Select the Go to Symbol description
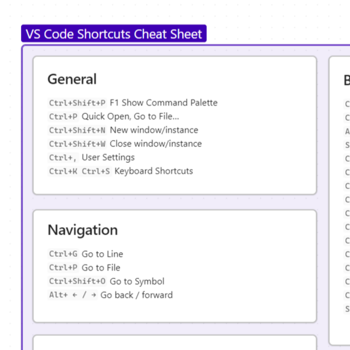 (137, 281)
